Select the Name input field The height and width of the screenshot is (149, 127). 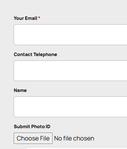coord(70,107)
